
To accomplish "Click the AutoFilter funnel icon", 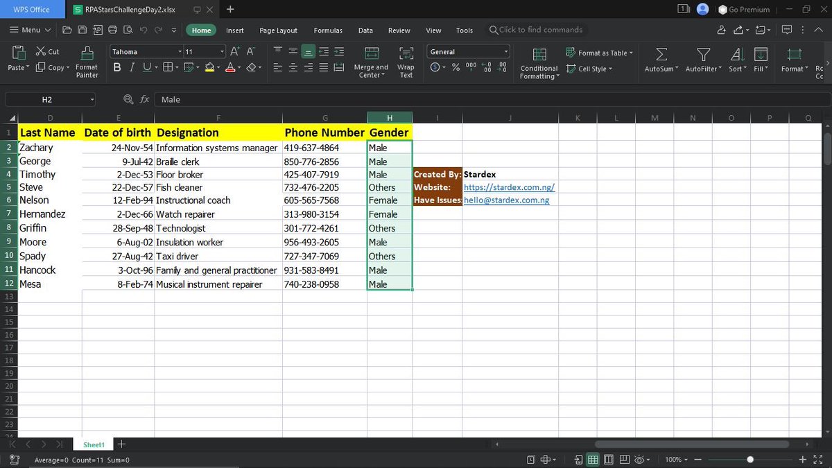I will tap(703, 54).
